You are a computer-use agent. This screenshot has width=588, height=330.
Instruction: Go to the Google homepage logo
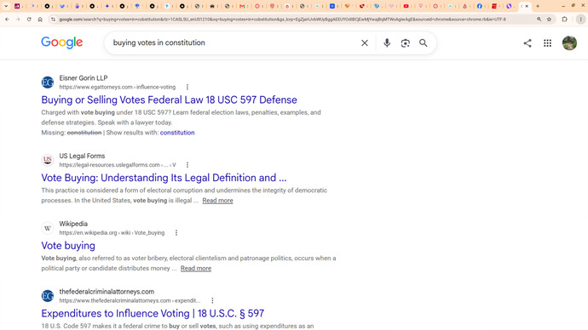(62, 43)
